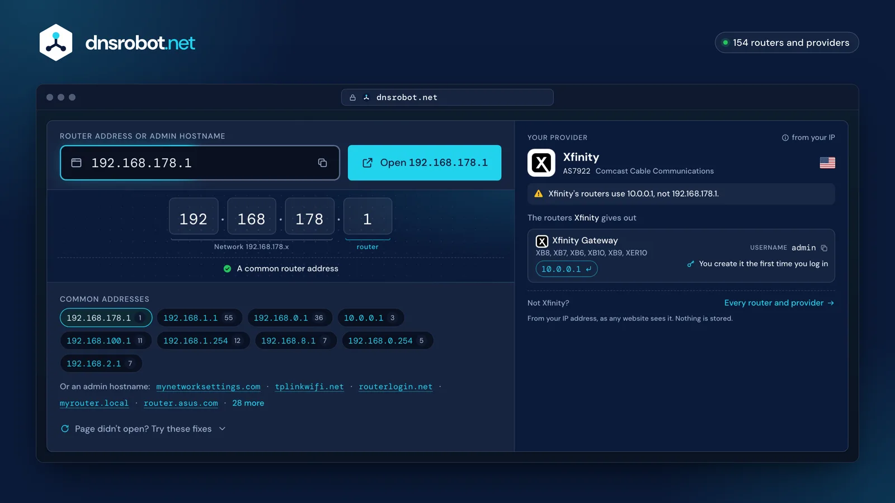Open the myrouter.local hostname link
This screenshot has height=503, width=895.
94,403
